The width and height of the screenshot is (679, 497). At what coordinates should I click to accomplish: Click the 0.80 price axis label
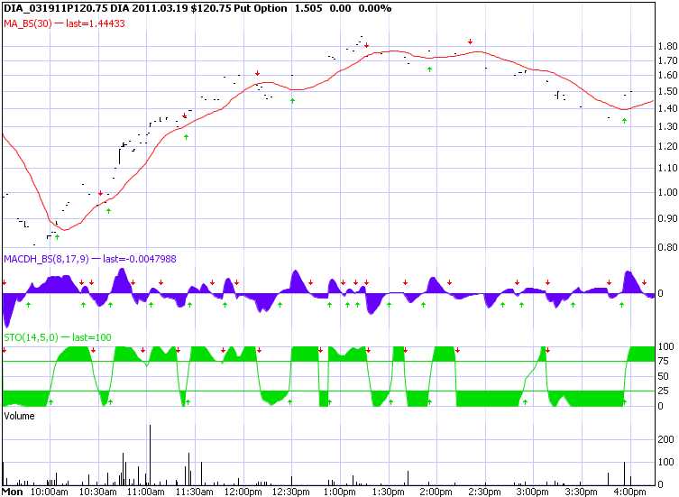pos(667,248)
